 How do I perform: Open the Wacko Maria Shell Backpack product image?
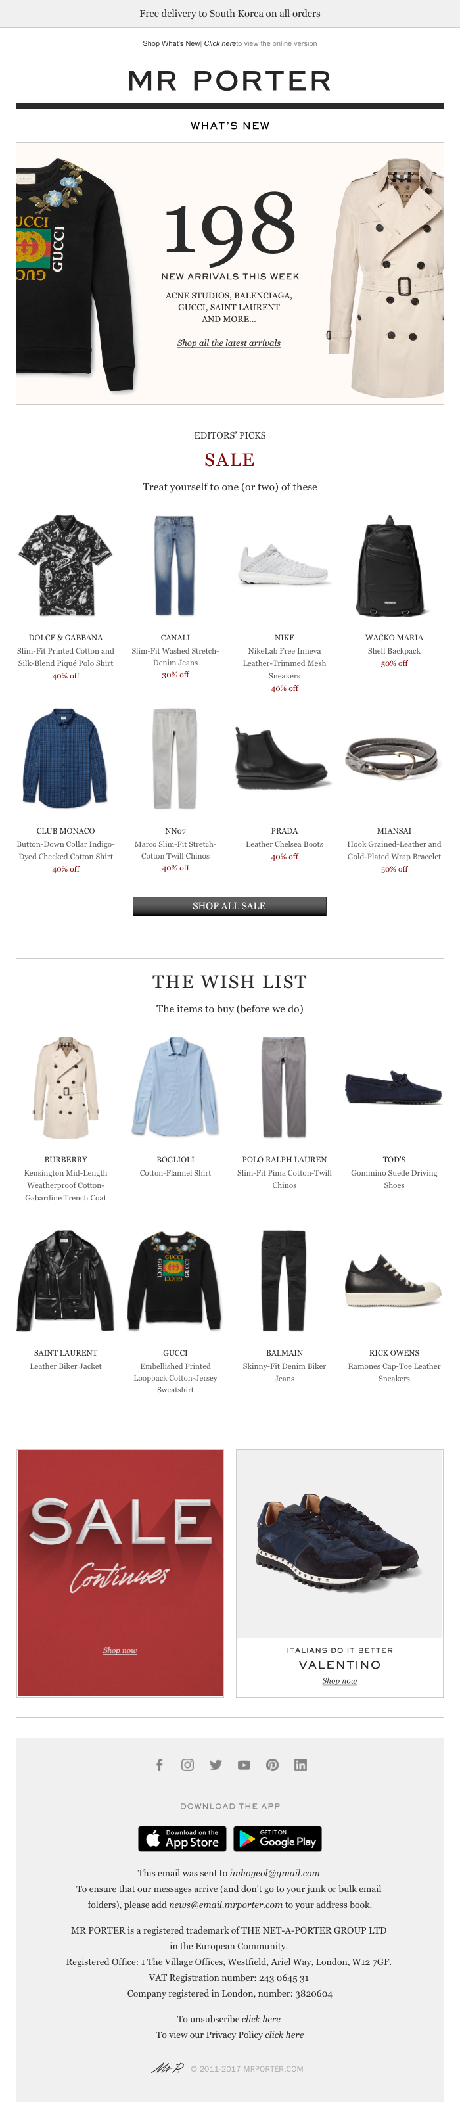[394, 565]
